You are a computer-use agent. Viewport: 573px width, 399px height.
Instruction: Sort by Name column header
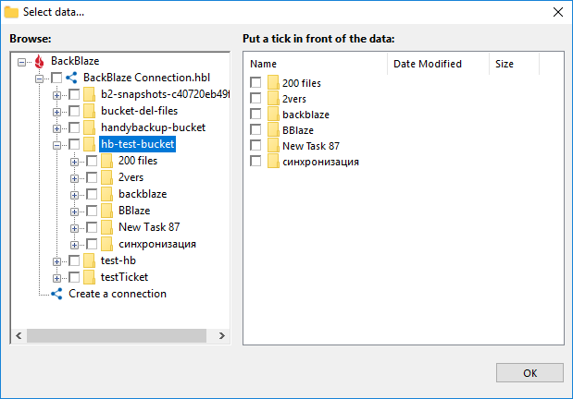(x=316, y=64)
